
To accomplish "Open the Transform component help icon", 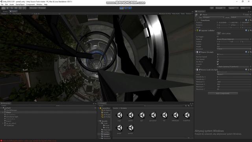I will point(246,20).
